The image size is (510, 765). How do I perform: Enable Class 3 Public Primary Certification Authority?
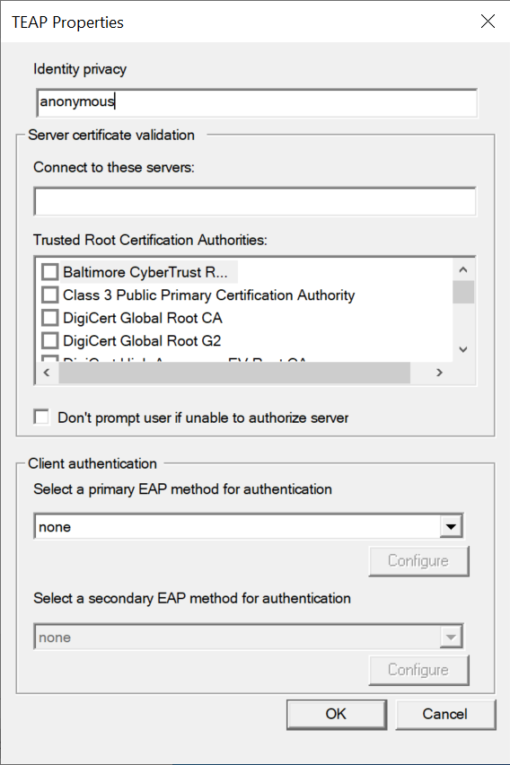49,295
